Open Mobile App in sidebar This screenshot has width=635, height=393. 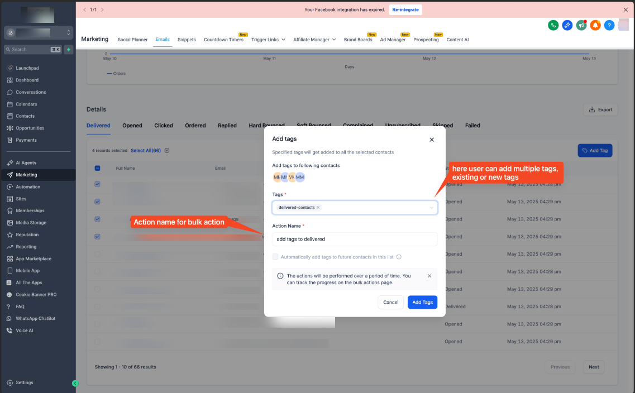point(27,270)
